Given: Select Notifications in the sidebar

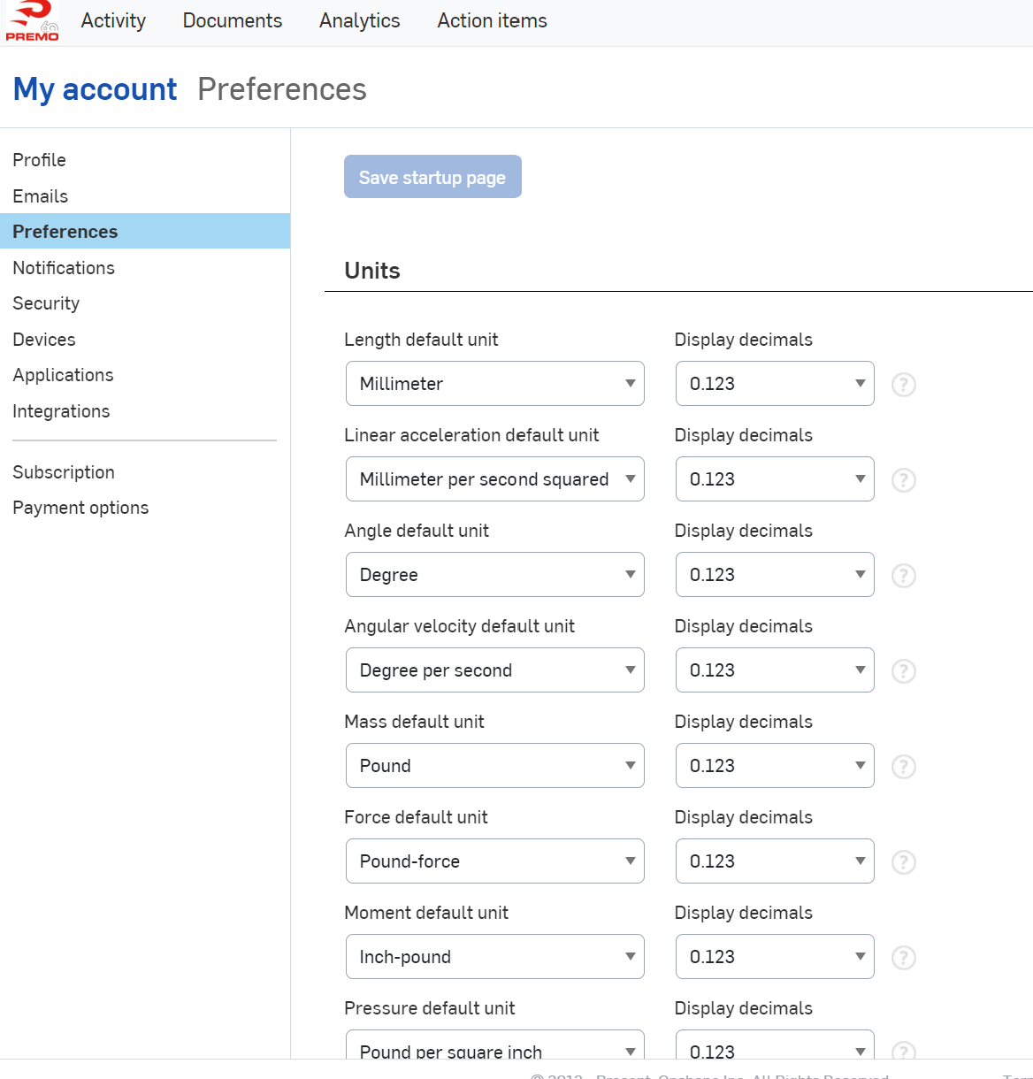Looking at the screenshot, I should (64, 268).
